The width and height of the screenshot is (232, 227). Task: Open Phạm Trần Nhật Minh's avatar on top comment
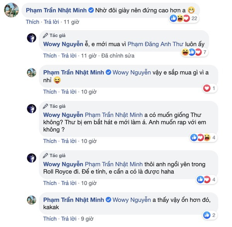click(10, 11)
